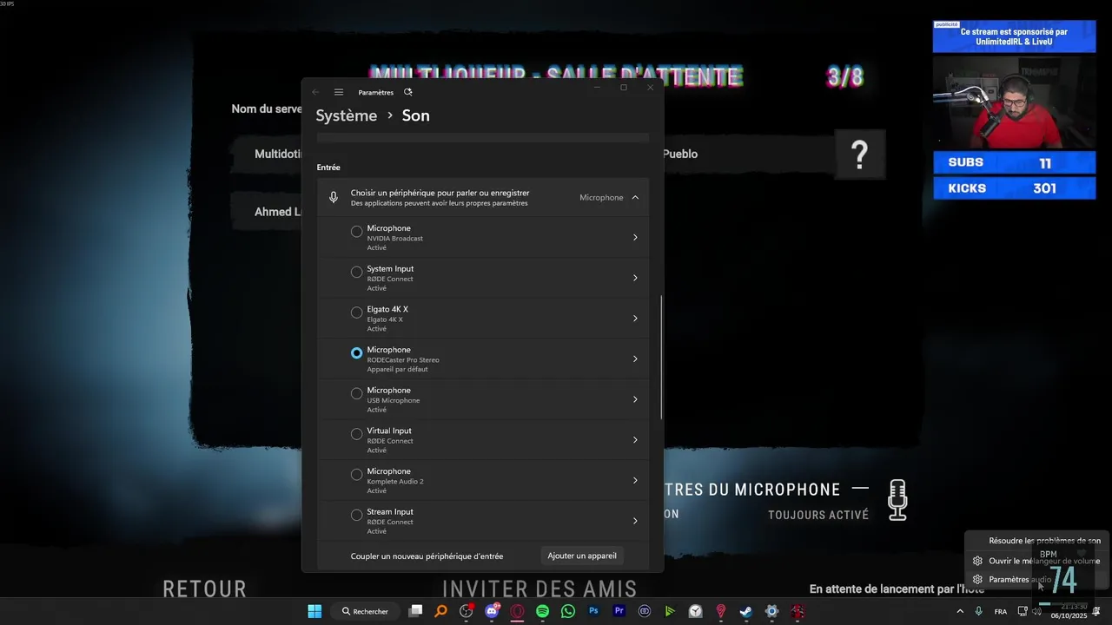The image size is (1112, 625).
Task: Open the green arrow app on taskbar
Action: [670, 611]
